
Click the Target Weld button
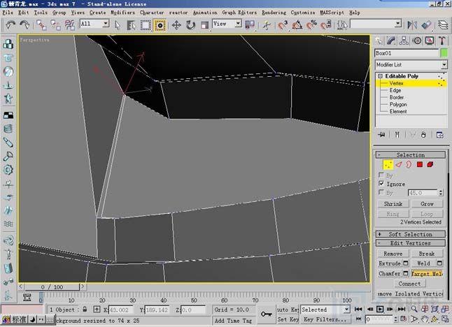pos(427,273)
